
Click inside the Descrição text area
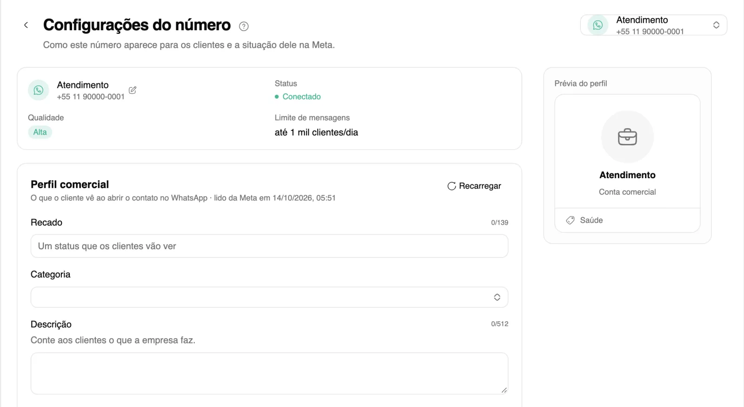coord(269,374)
